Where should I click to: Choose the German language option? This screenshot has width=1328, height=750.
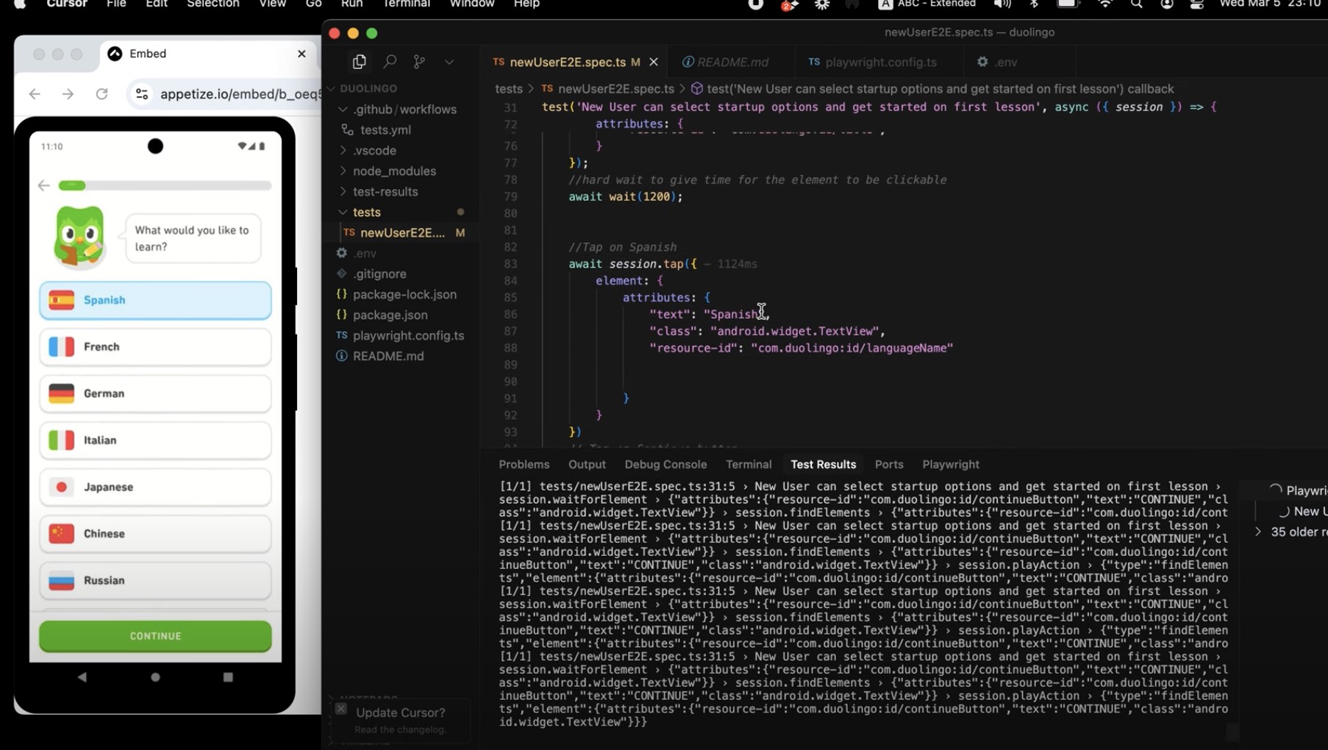click(x=155, y=393)
